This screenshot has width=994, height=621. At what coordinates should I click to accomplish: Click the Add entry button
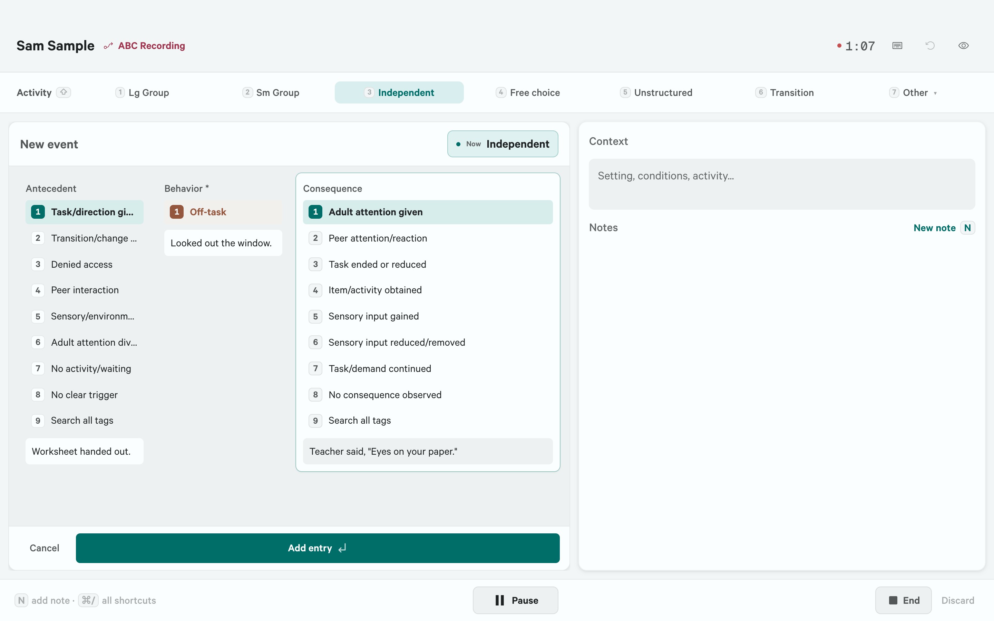pyautogui.click(x=318, y=548)
